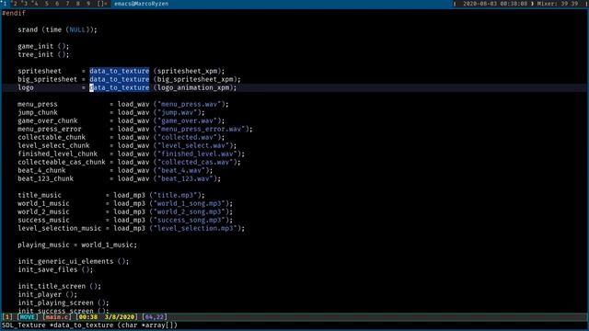Click the "beat_123.wav" string

click(185, 178)
